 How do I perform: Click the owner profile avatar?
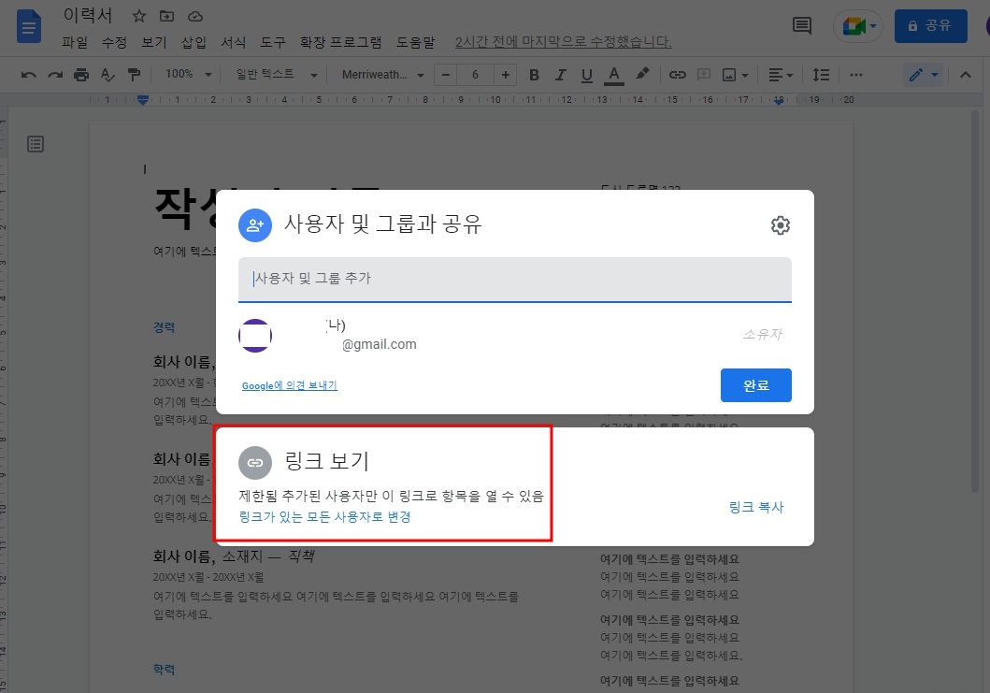tap(255, 336)
